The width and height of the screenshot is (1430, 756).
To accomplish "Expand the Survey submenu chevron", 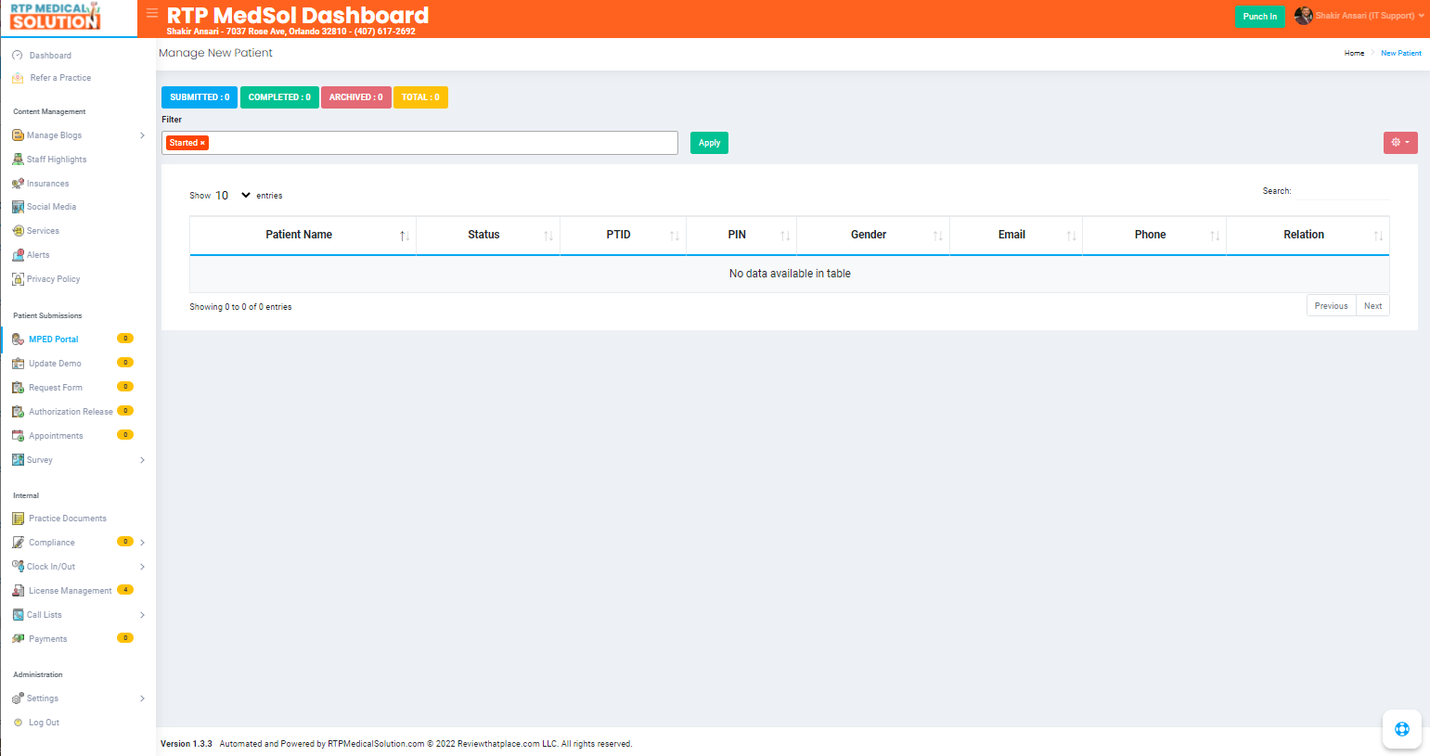I will tap(142, 460).
